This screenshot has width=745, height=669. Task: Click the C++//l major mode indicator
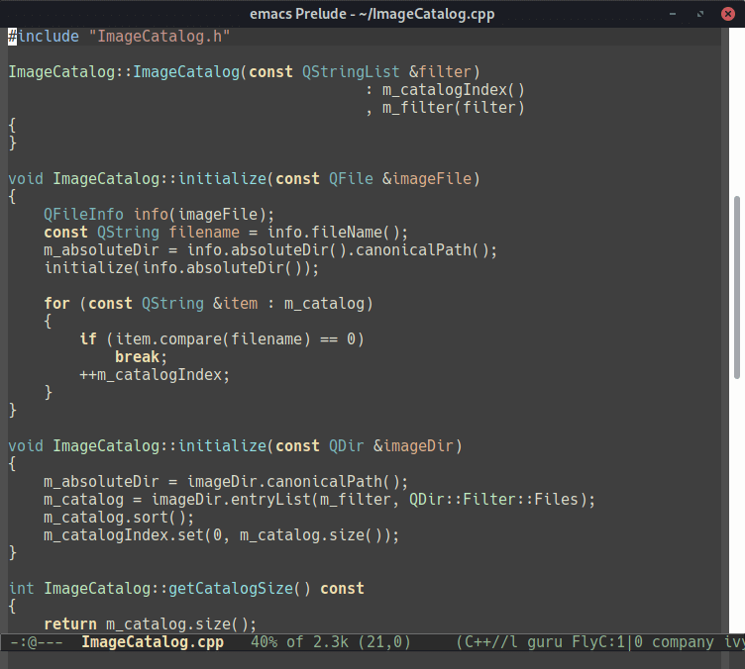pos(490,642)
